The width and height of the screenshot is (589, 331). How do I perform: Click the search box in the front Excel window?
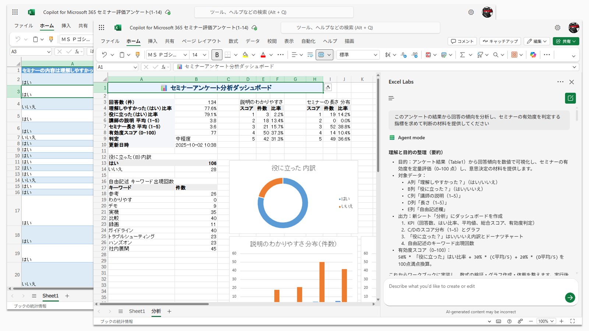(x=360, y=28)
